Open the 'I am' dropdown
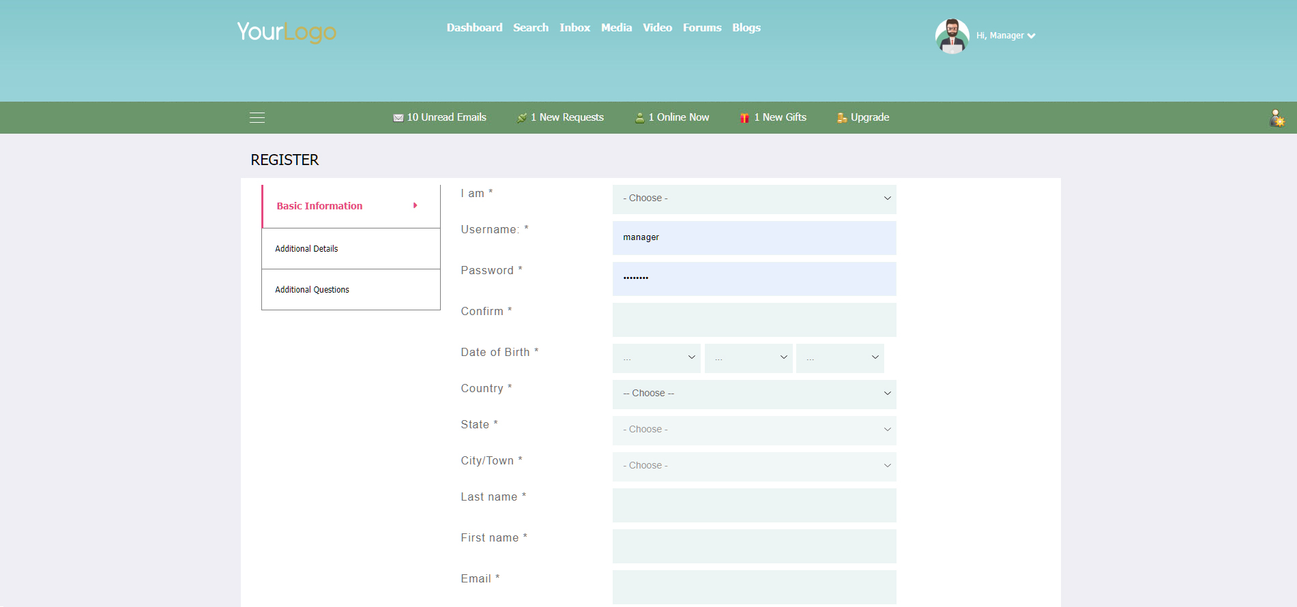 coord(754,198)
